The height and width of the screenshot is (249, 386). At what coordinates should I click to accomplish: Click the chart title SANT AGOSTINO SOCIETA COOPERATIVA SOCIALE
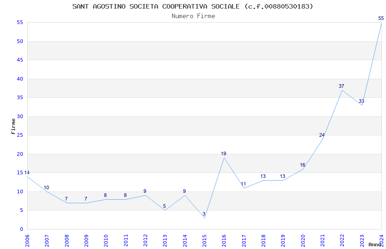point(193,6)
